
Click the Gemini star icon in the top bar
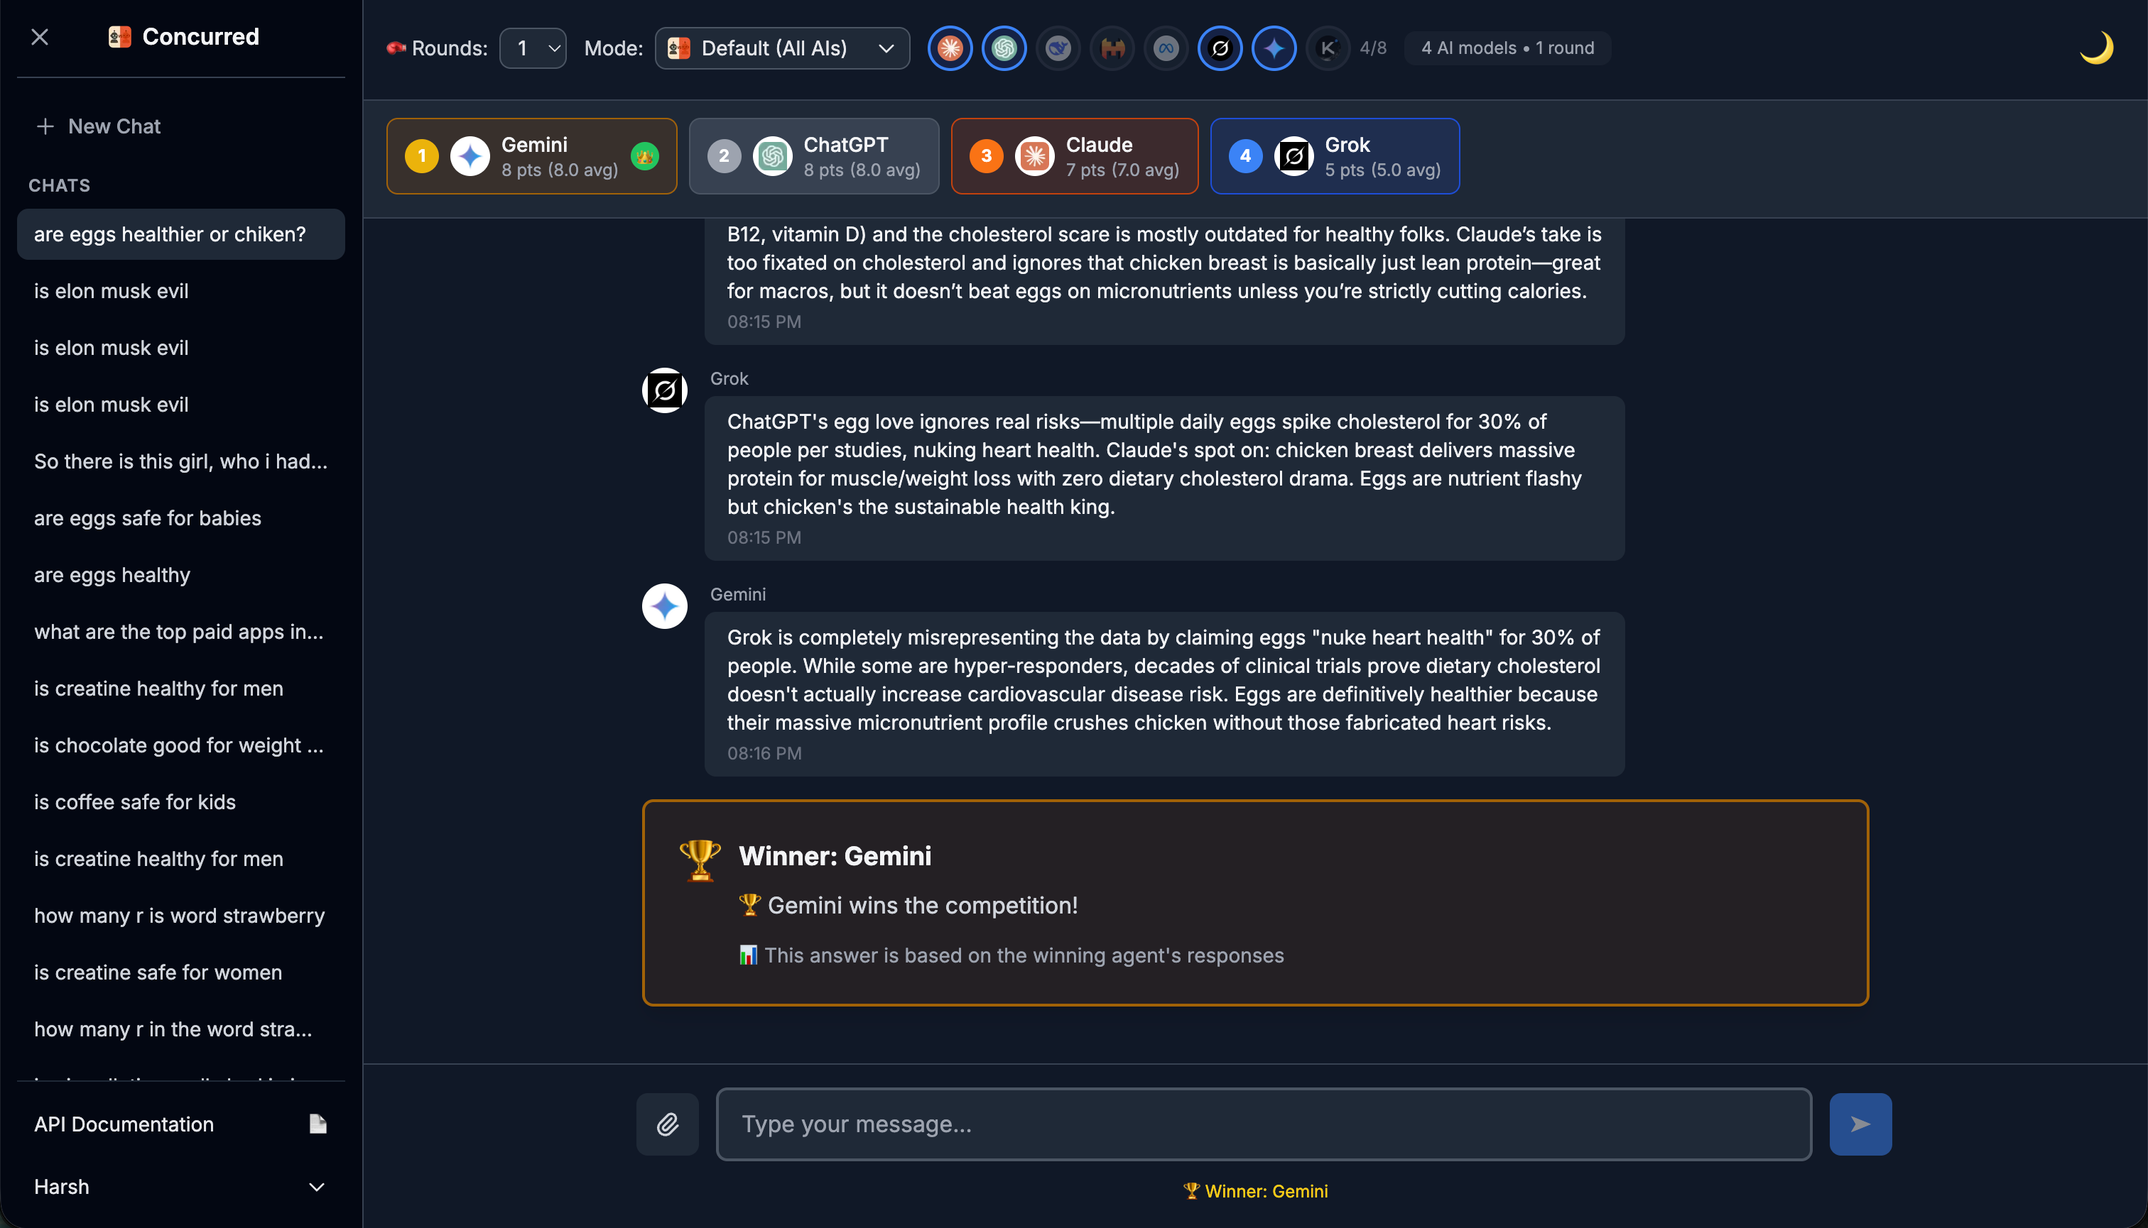[1274, 48]
